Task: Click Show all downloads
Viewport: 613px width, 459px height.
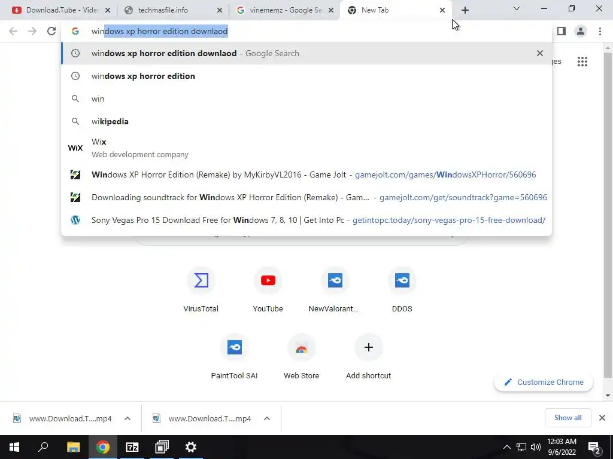Action: (568, 418)
